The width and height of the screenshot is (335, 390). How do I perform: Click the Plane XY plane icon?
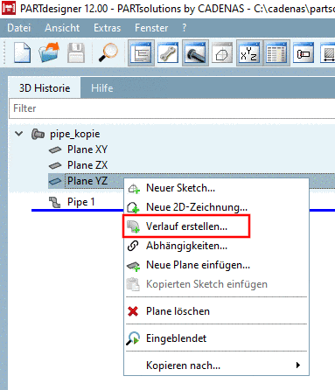[x=55, y=150]
